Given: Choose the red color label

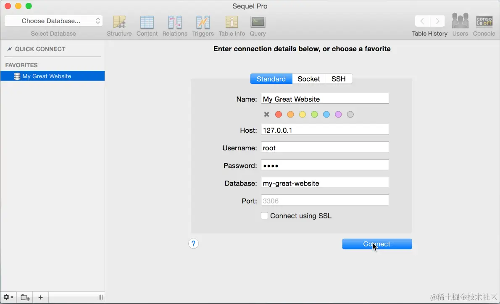Looking at the screenshot, I should click(279, 114).
